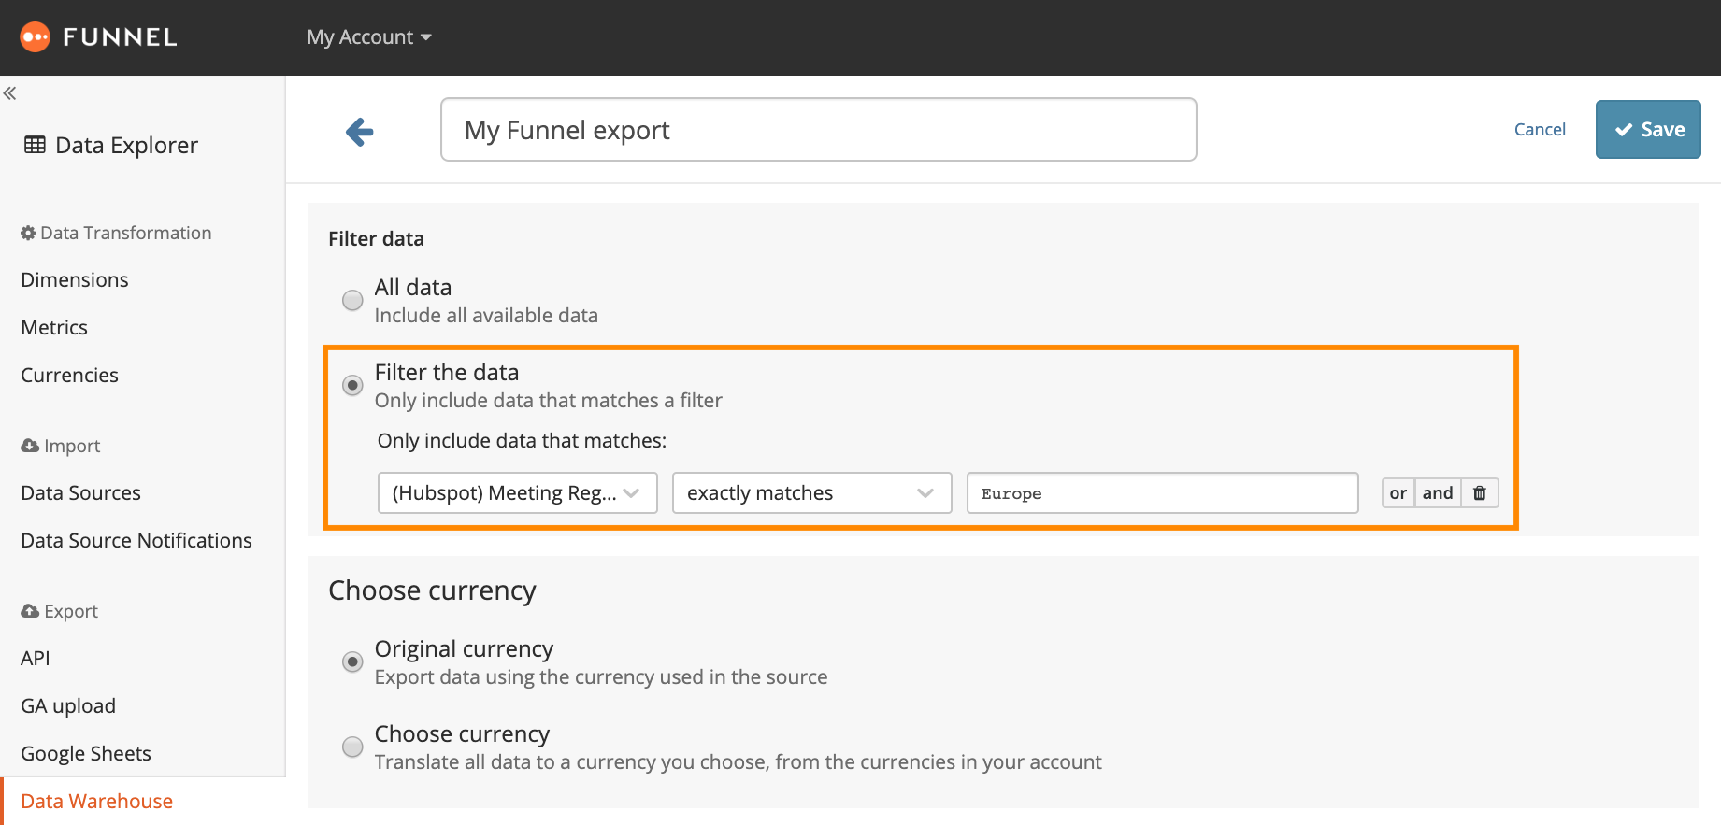Click 'Export data using the currency' description
The image size is (1721, 825).
coord(601,677)
